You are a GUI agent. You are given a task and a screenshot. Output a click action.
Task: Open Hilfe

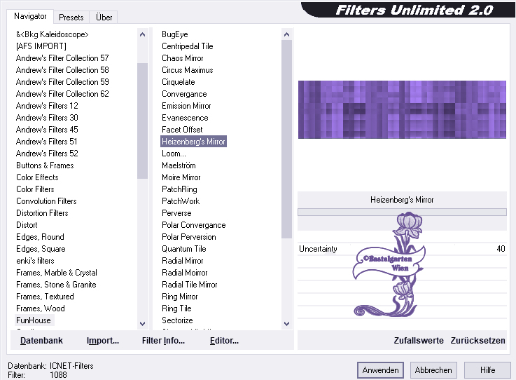coord(487,370)
